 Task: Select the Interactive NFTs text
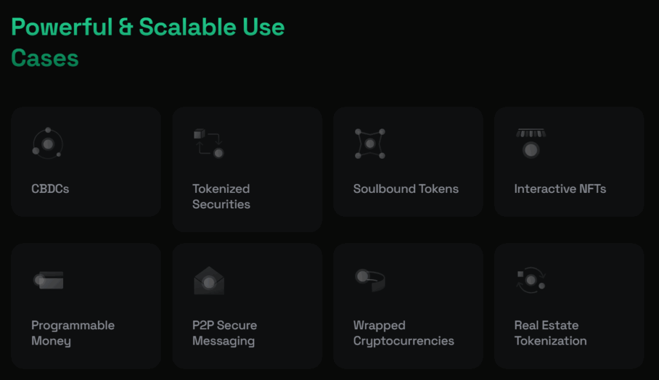[x=560, y=189]
